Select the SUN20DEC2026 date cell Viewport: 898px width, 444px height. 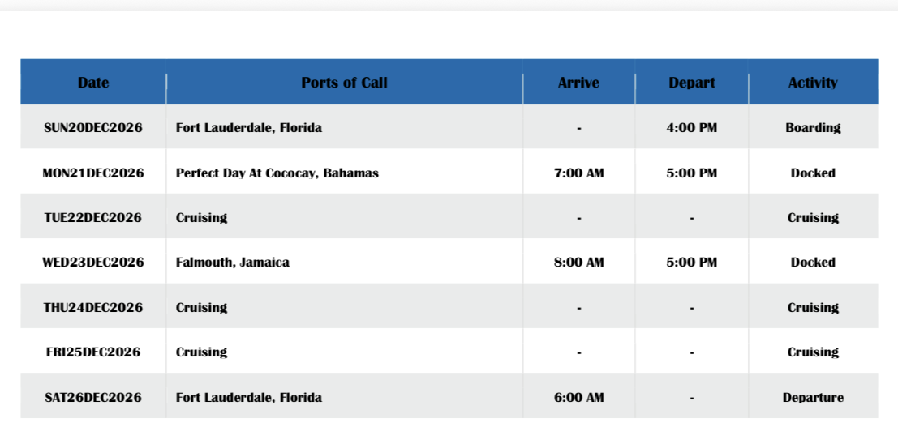click(x=93, y=128)
